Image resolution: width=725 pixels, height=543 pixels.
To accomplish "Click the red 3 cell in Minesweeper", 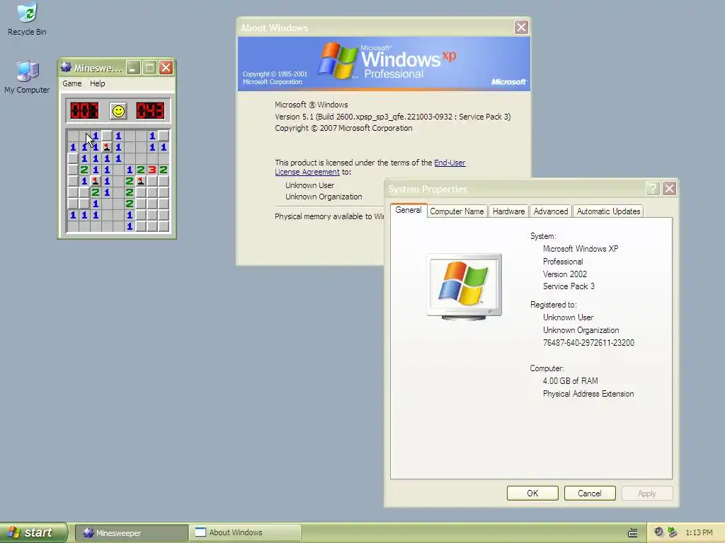I will tap(152, 170).
